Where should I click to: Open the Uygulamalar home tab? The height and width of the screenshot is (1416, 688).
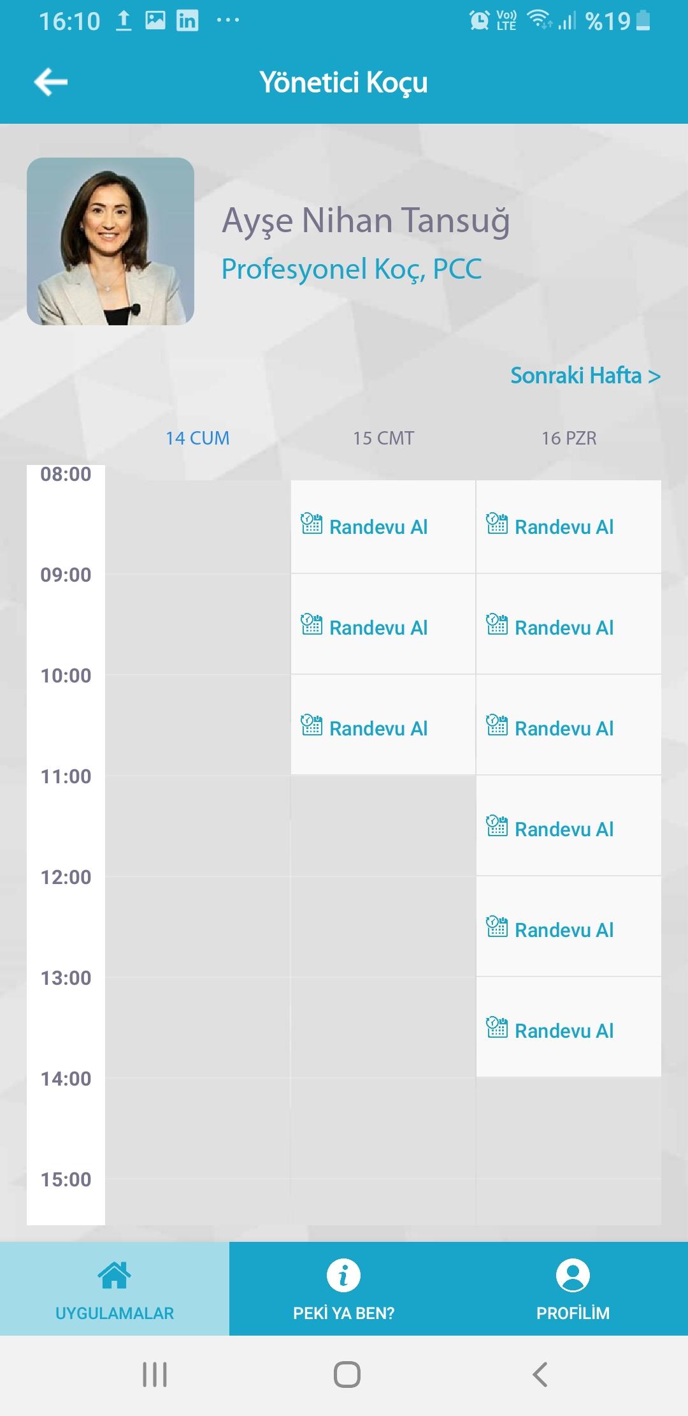115,1288
